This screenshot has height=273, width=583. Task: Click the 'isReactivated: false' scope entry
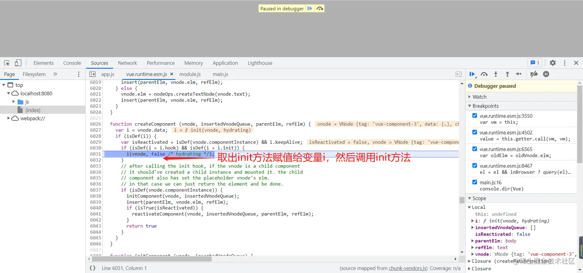coord(502,234)
